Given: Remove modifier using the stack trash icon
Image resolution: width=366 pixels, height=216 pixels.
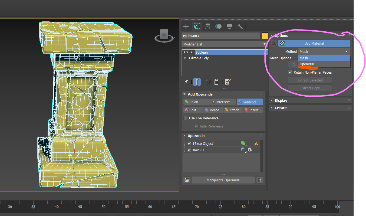Looking at the screenshot, I should [x=216, y=82].
